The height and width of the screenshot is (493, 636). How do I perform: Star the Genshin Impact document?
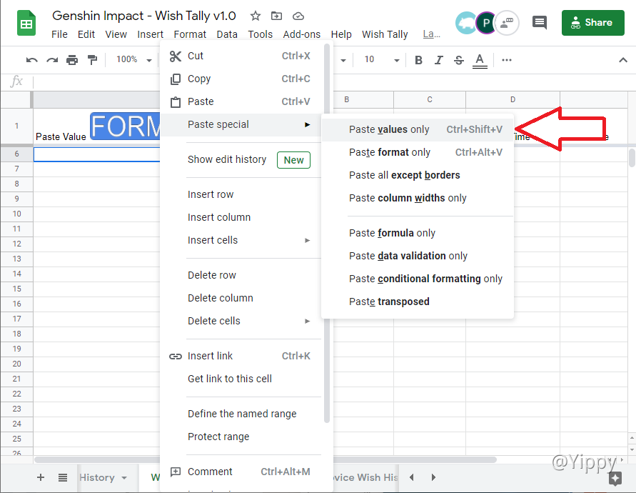tap(256, 16)
